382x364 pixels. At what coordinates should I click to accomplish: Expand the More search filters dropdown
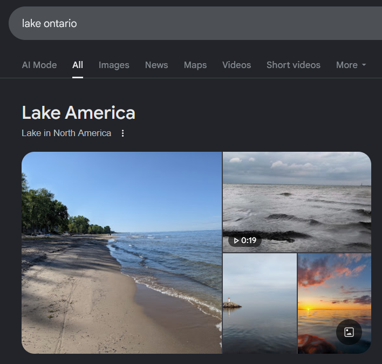(351, 65)
